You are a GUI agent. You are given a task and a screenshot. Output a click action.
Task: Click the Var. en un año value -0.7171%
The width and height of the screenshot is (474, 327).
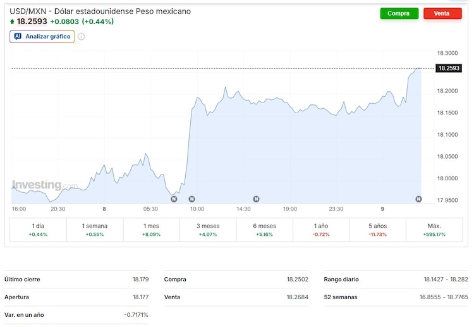tap(137, 315)
